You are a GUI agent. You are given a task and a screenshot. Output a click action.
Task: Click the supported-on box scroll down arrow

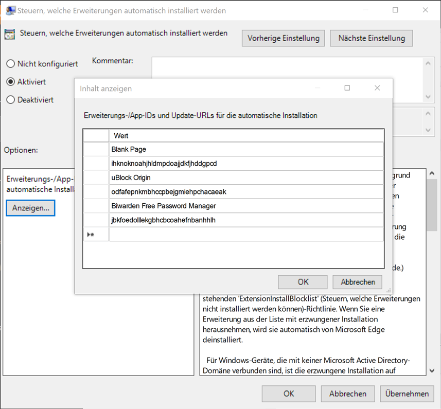tap(428, 130)
